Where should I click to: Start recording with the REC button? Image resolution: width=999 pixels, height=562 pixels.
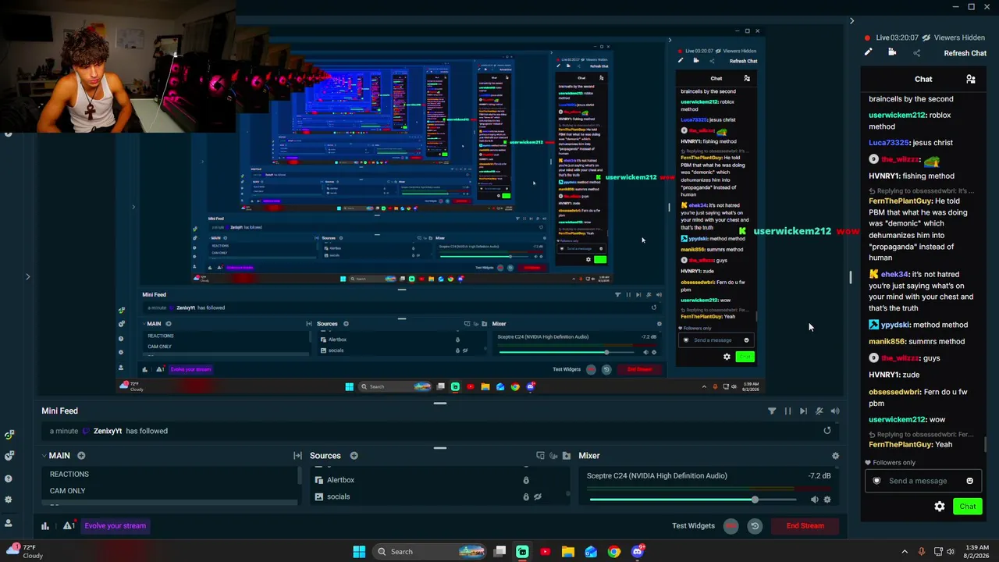(731, 526)
